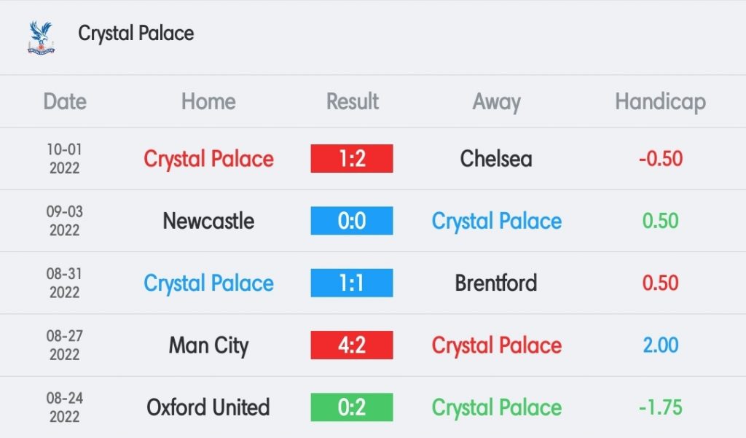Click the red 1:2 score badge
This screenshot has width=746, height=438.
pyautogui.click(x=352, y=159)
